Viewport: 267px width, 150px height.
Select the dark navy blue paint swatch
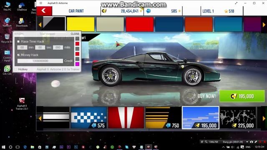tap(169, 24)
